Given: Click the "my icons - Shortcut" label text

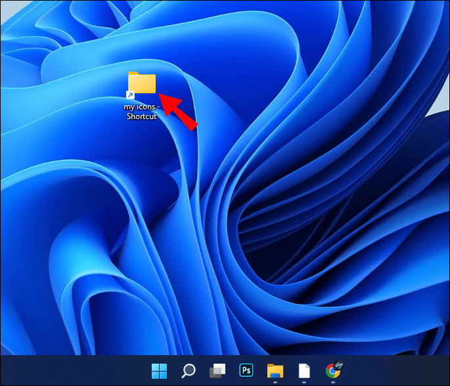Looking at the screenshot, I should 141,110.
